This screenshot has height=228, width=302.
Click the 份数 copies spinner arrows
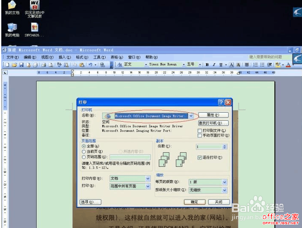tap(224, 147)
